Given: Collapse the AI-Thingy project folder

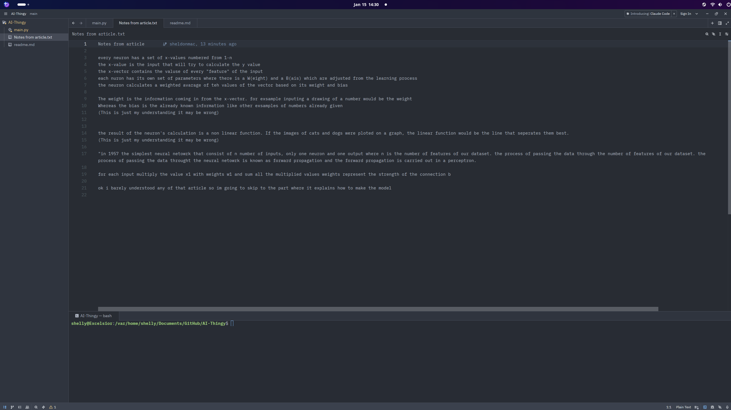Looking at the screenshot, I should tap(17, 22).
